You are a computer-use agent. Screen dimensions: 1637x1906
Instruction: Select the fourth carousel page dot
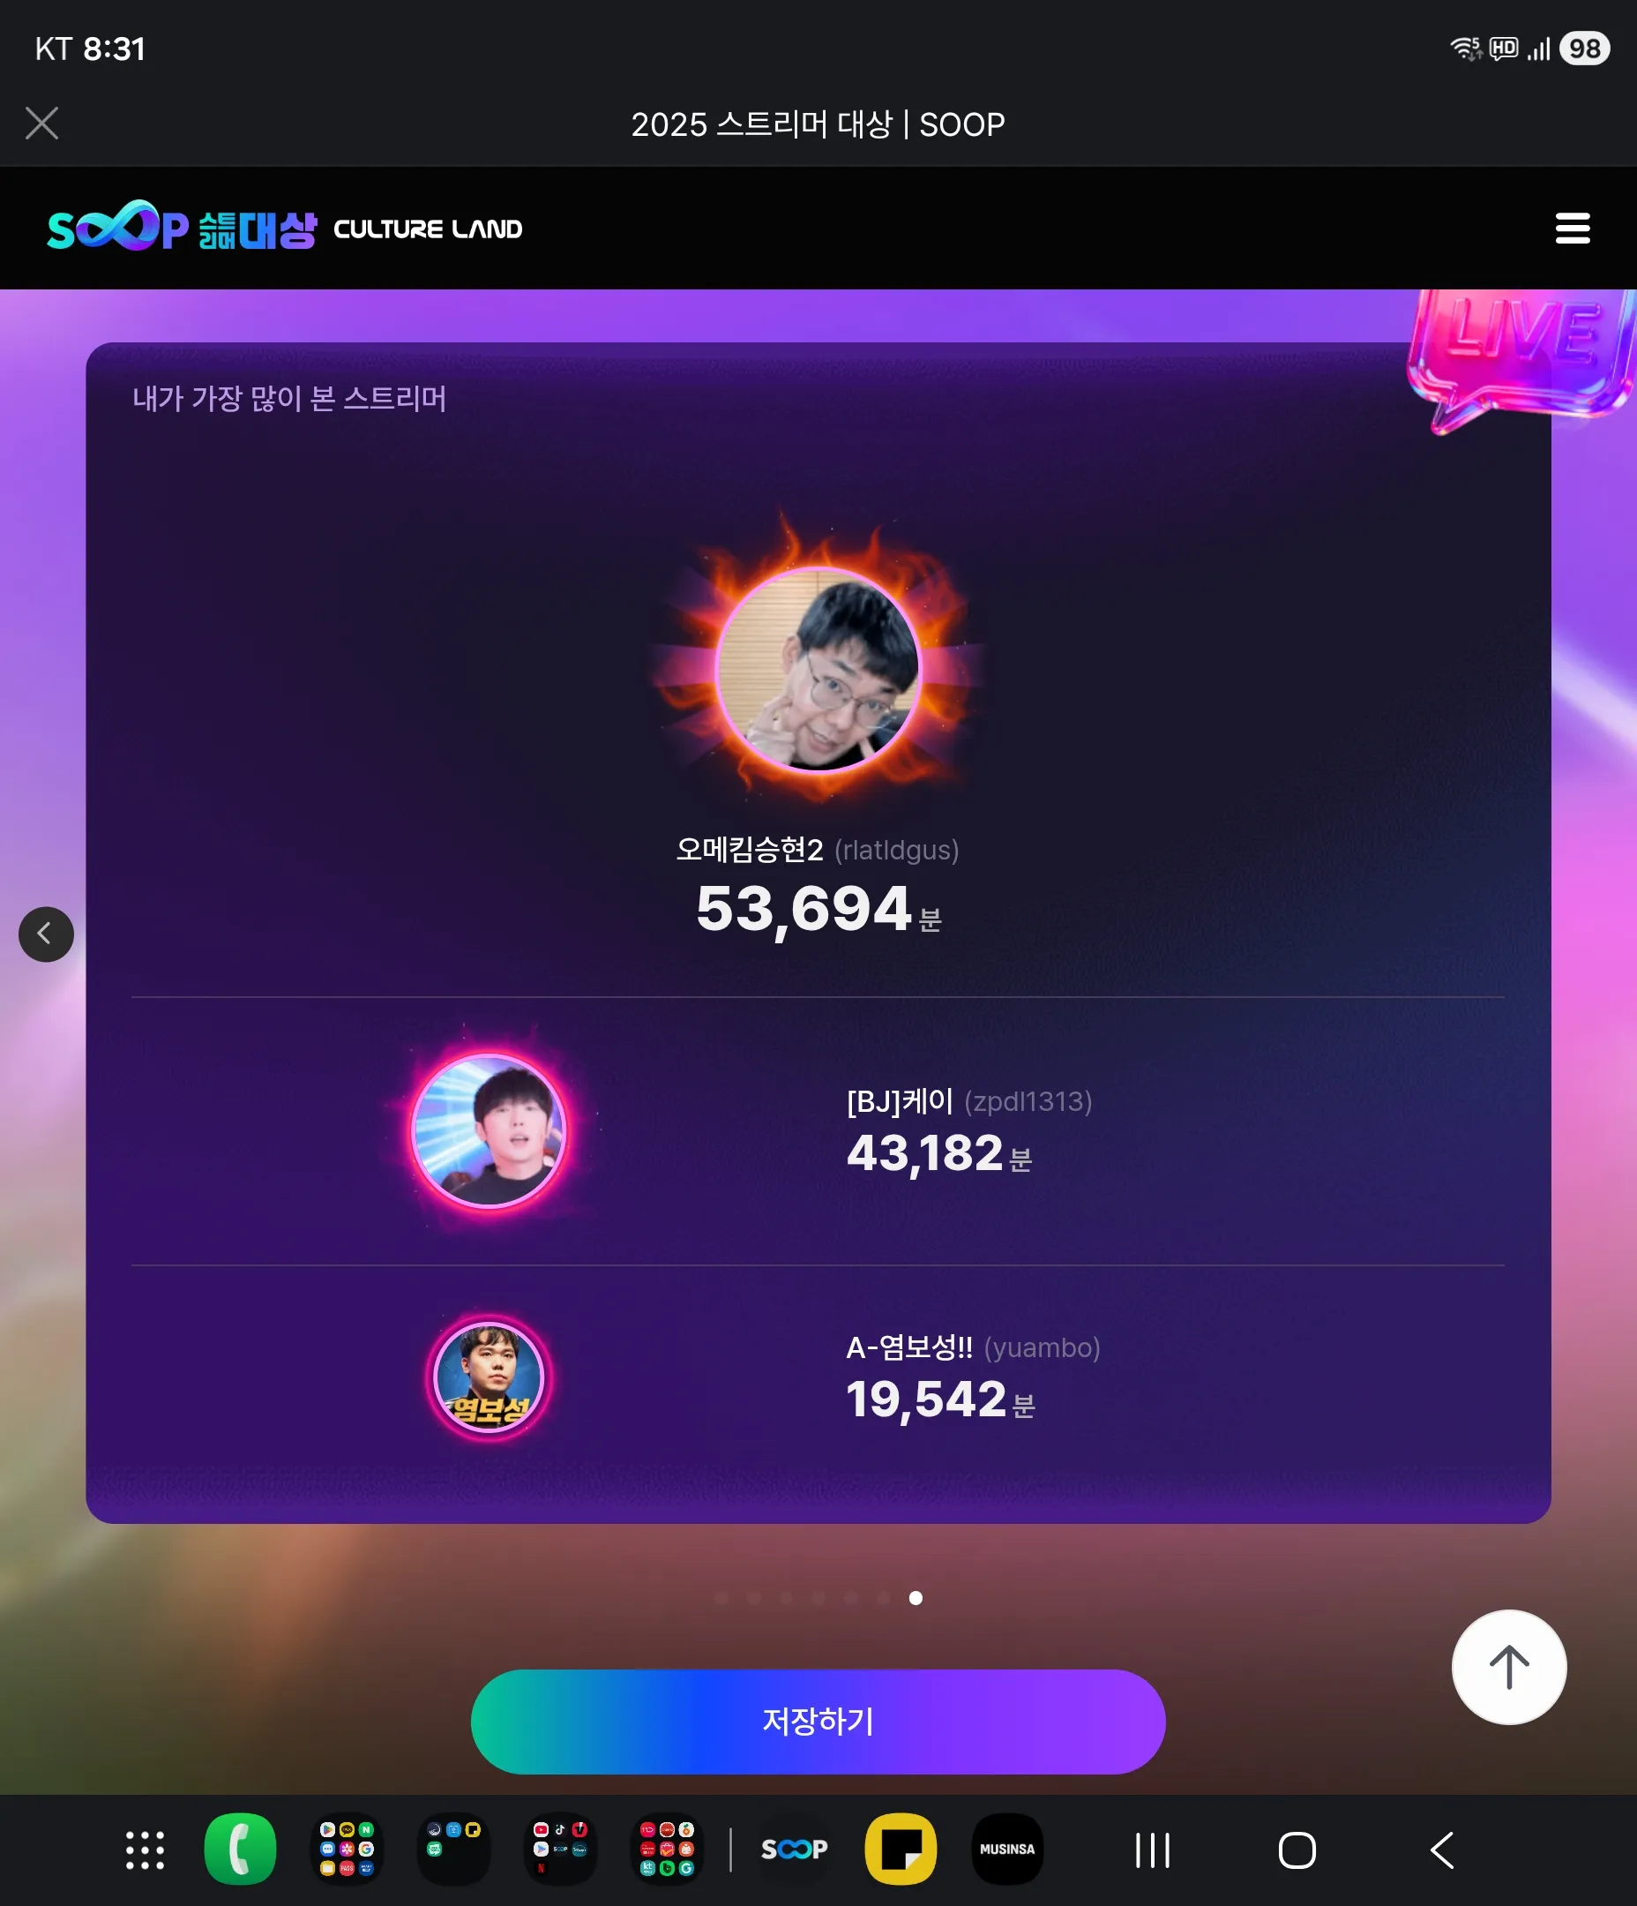click(x=818, y=1598)
